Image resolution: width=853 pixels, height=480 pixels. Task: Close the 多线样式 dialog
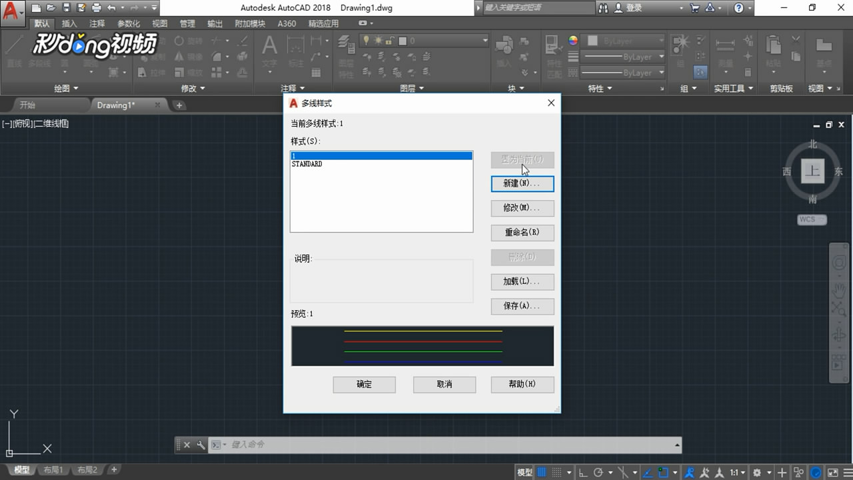coord(551,103)
